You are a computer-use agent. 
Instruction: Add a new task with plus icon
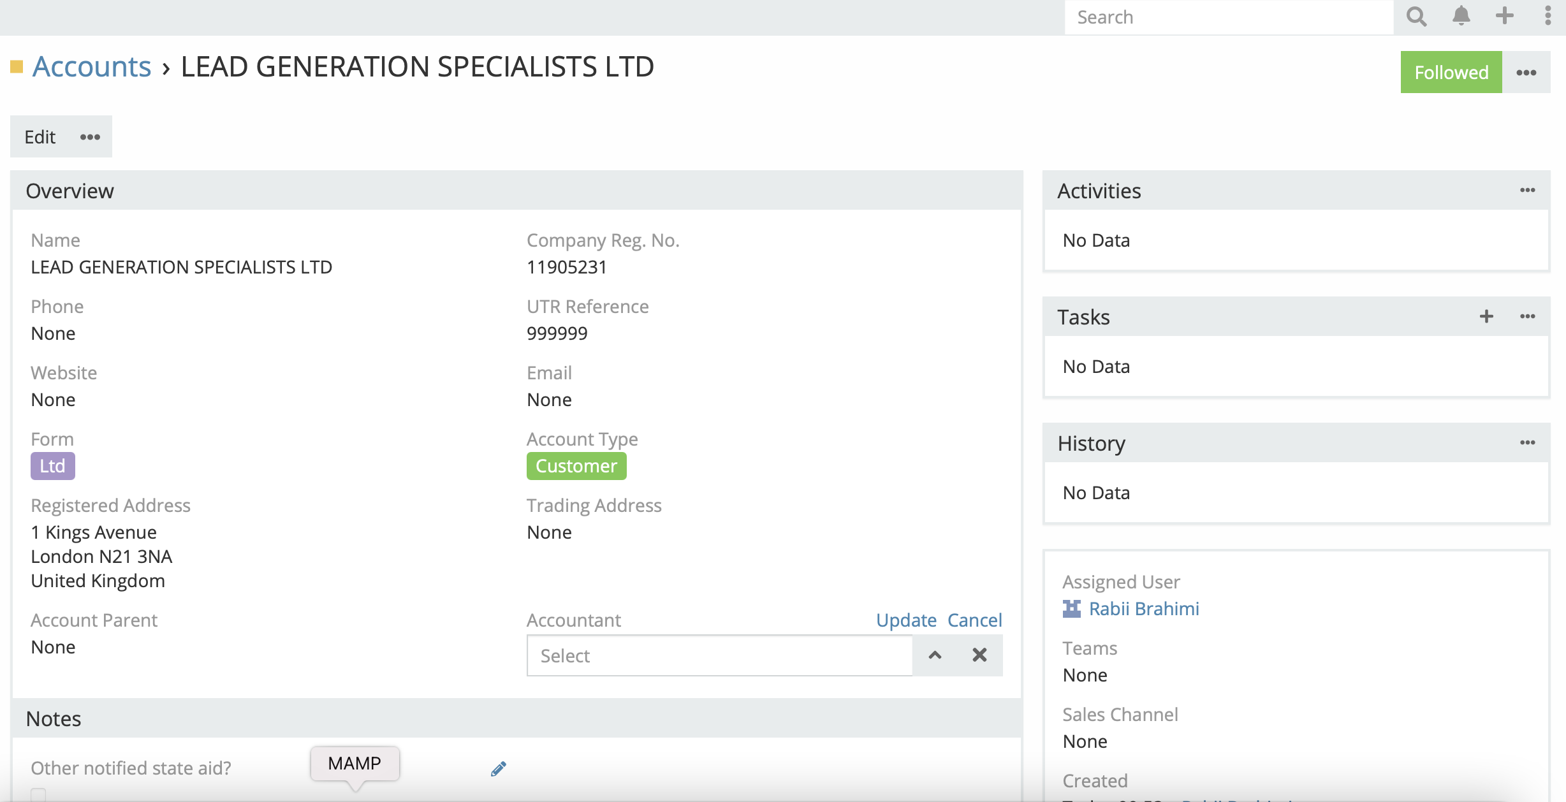[x=1486, y=316]
